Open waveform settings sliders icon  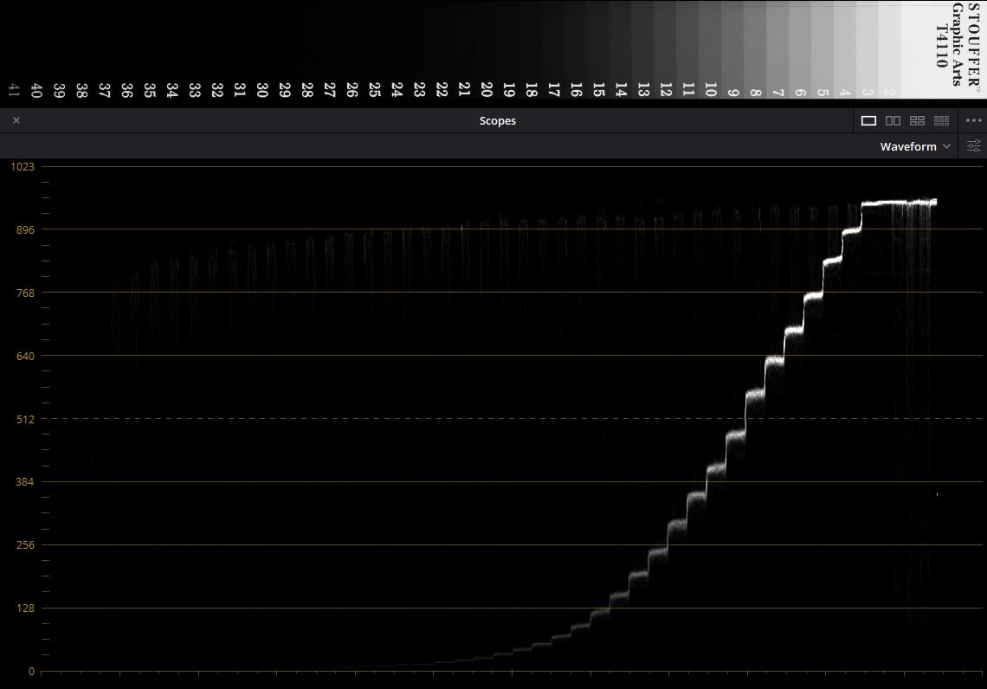[x=974, y=146]
